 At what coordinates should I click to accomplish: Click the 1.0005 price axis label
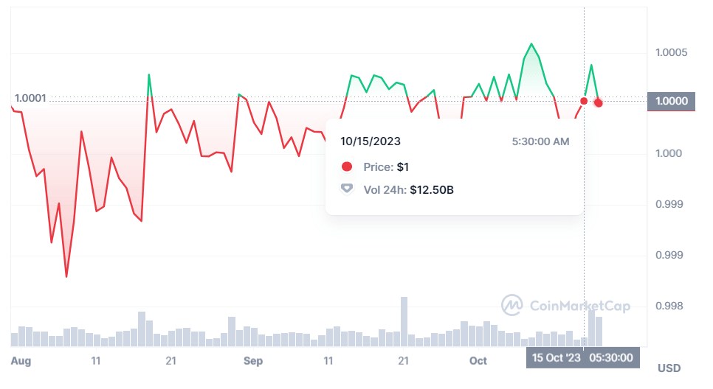coord(672,53)
